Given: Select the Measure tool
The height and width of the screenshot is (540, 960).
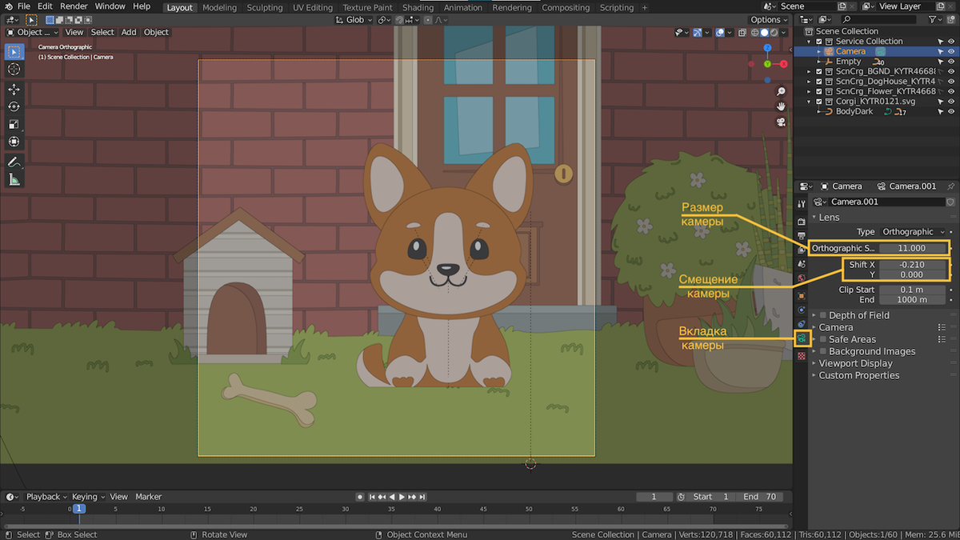Looking at the screenshot, I should (14, 180).
